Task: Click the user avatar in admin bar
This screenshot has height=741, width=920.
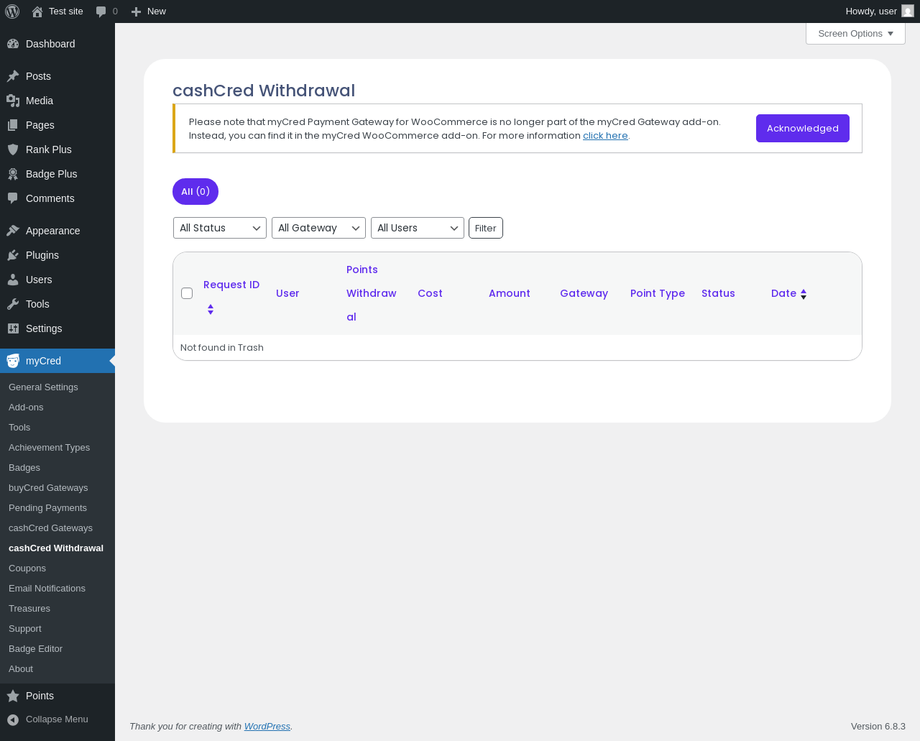Action: pyautogui.click(x=908, y=11)
